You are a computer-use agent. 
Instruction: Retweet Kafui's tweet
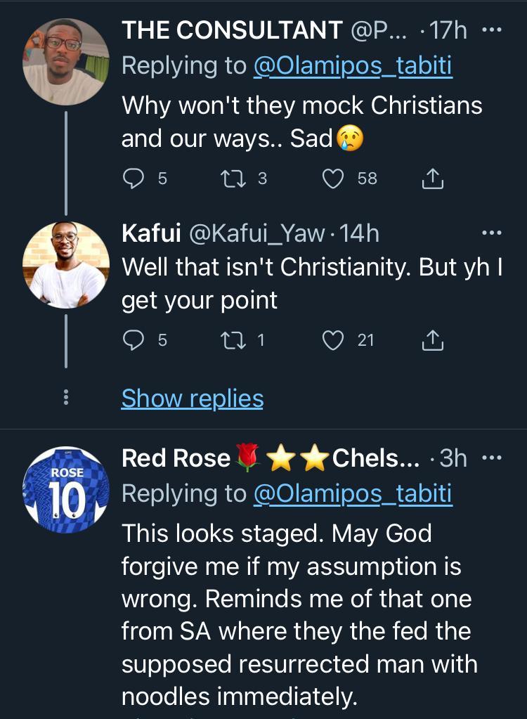point(231,341)
